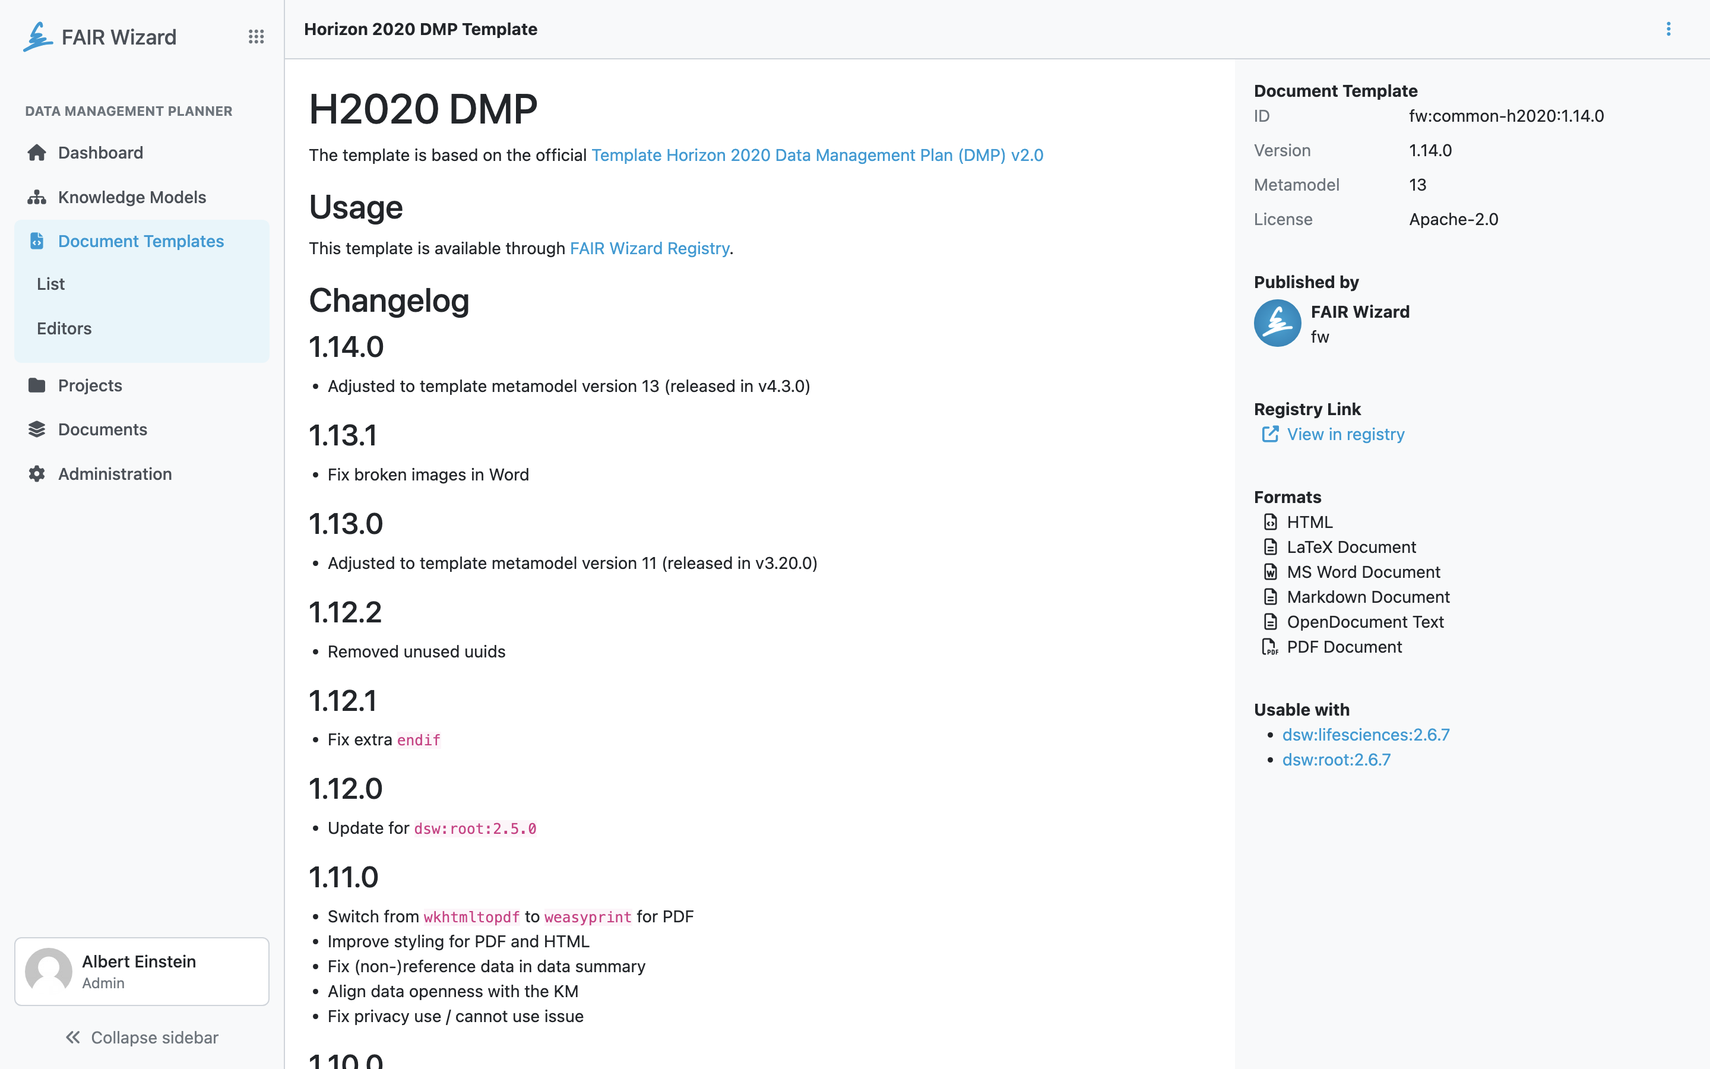This screenshot has width=1710, height=1069.
Task: Follow the FAIR Wizard Registry link
Action: (650, 248)
